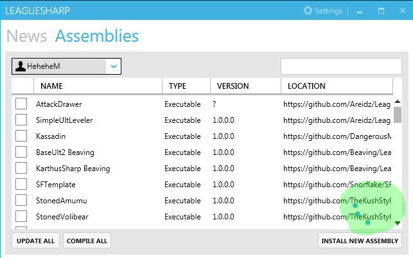Select the SimpleUltLeveler row name
Screen dimensions: 413x258
(x=64, y=120)
